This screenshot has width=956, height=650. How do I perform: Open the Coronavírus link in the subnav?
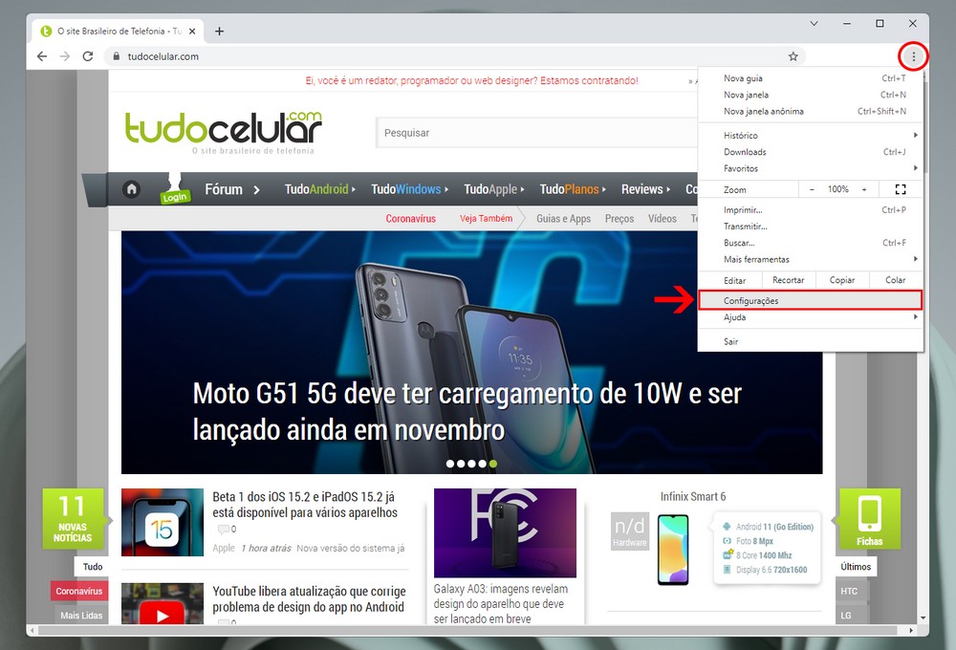pyautogui.click(x=410, y=219)
